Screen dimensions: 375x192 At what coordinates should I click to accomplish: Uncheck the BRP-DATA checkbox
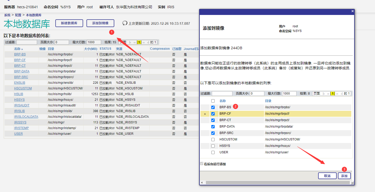(213, 127)
